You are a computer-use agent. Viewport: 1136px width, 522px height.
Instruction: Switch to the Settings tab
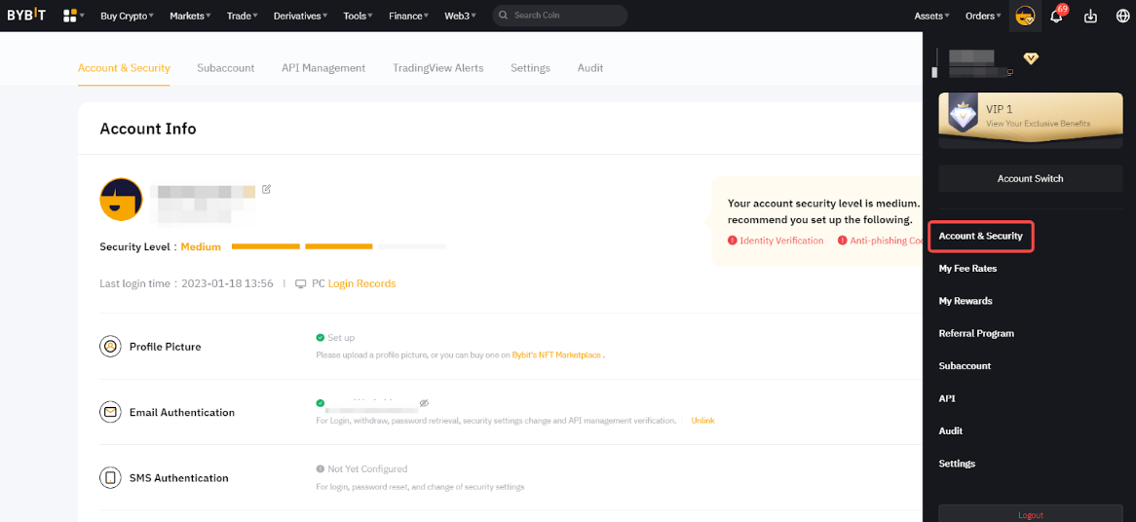[530, 68]
